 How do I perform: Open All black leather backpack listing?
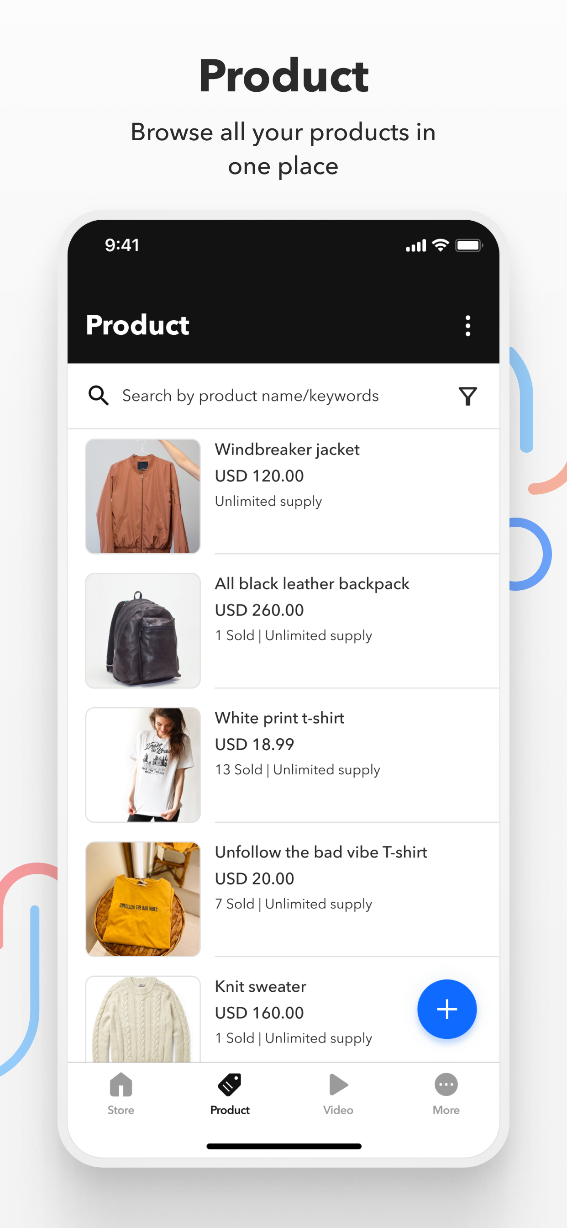tap(312, 584)
